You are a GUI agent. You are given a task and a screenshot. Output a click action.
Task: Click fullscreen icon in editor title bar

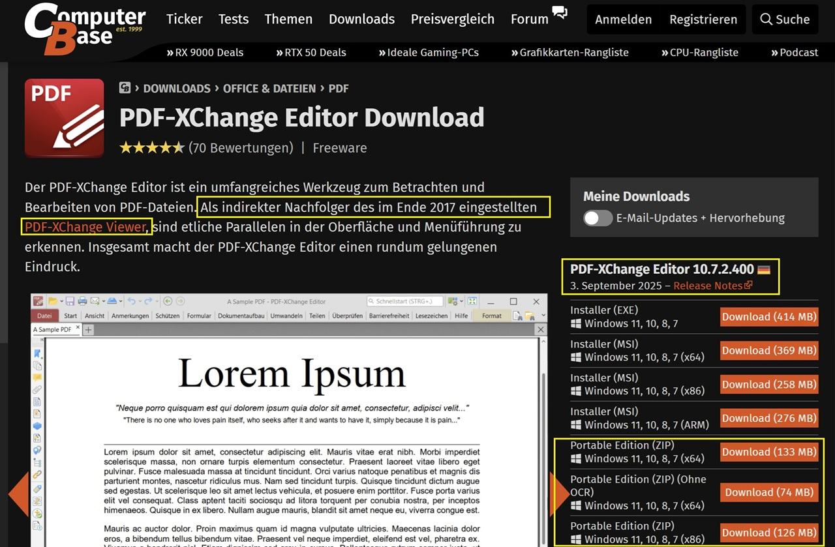point(472,301)
